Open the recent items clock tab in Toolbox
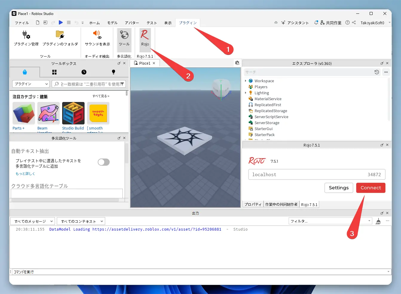The height and width of the screenshot is (294, 401). [x=83, y=72]
